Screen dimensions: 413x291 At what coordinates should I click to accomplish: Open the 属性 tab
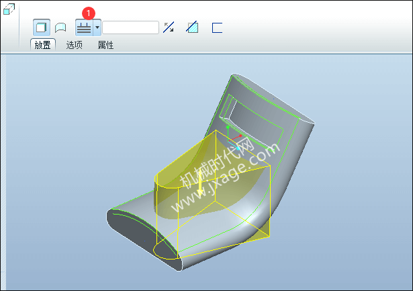coord(105,45)
